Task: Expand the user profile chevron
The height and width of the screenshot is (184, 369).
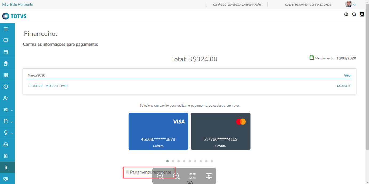Action: pyautogui.click(x=354, y=5)
